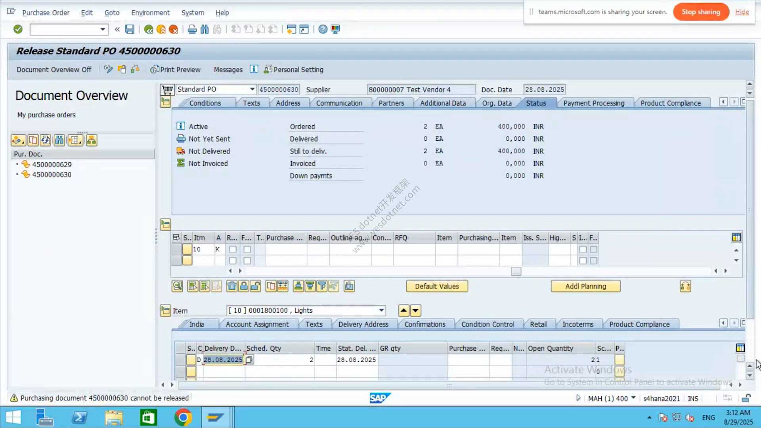
Task: Click the closed lock (block) icon in item toolbar
Action: pyautogui.click(x=244, y=286)
